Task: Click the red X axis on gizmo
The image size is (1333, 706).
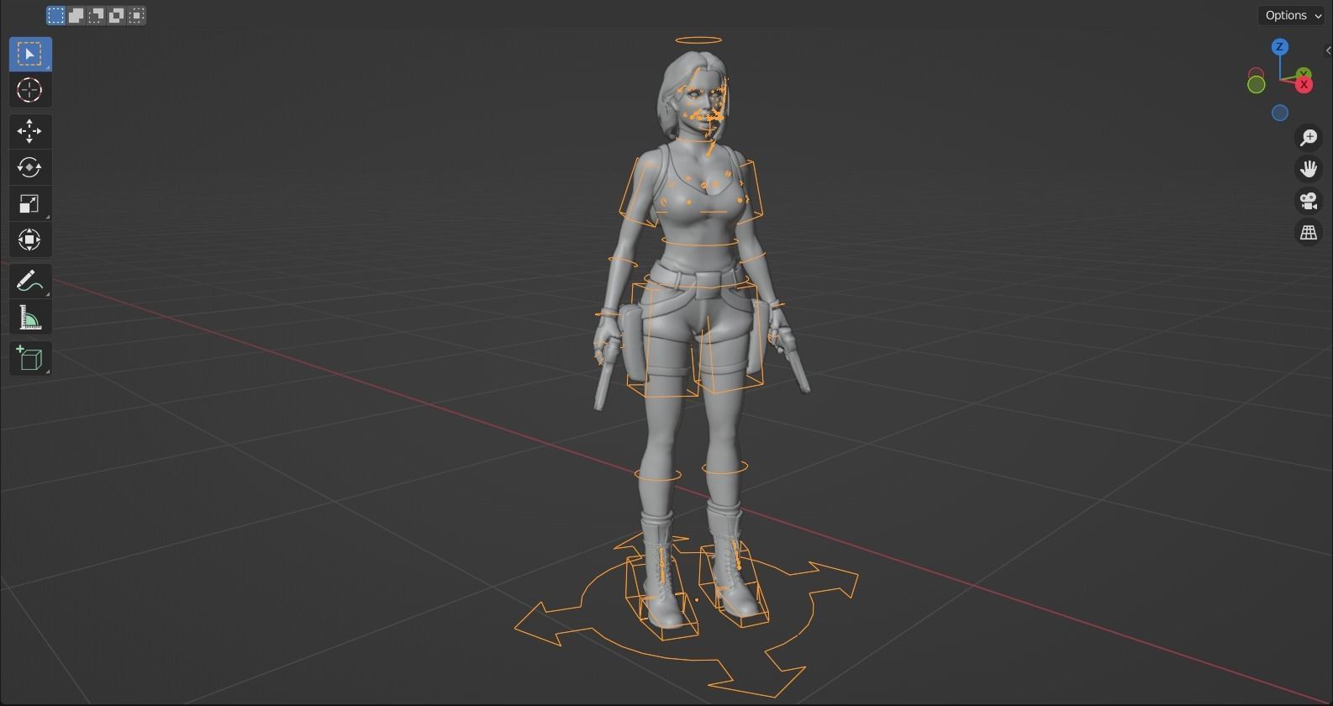Action: click(x=1304, y=84)
